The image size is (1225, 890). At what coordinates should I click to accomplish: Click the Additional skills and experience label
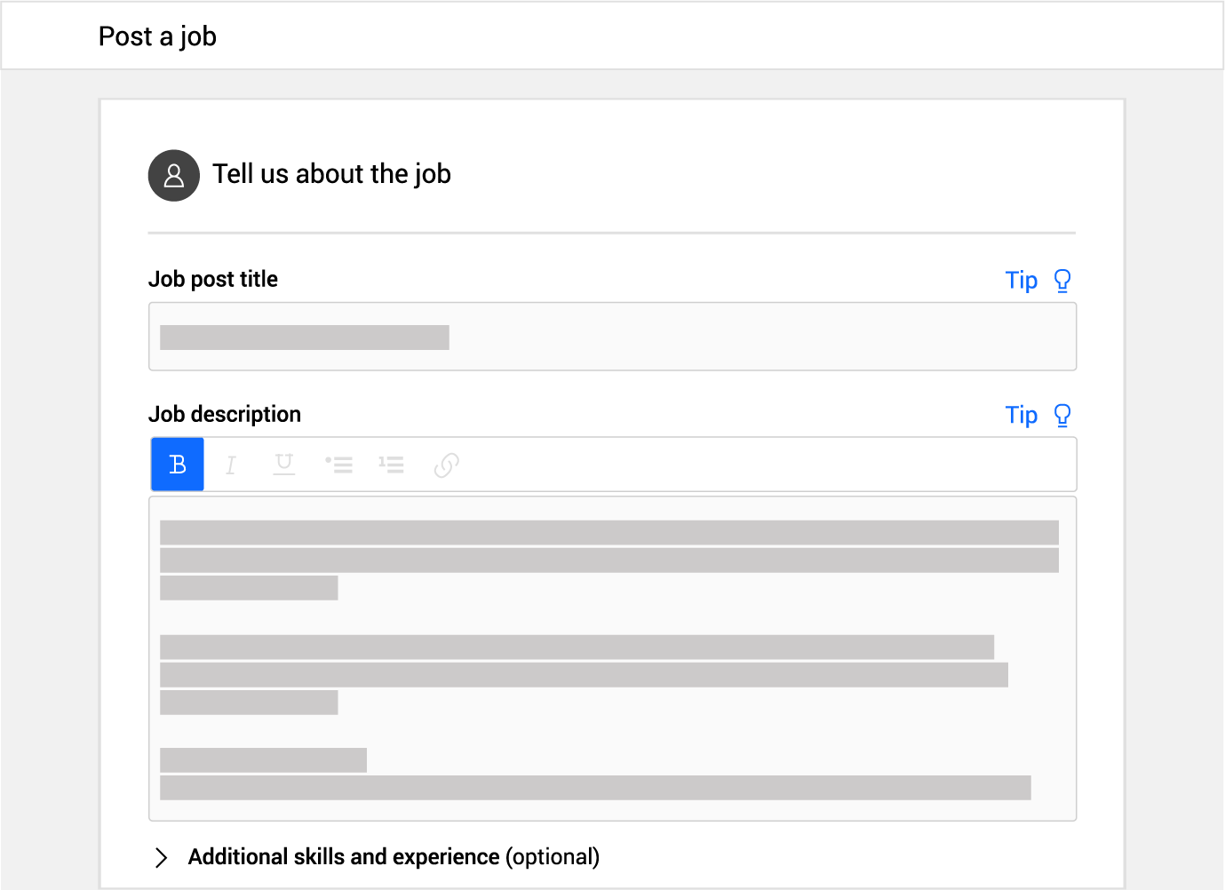[343, 857]
